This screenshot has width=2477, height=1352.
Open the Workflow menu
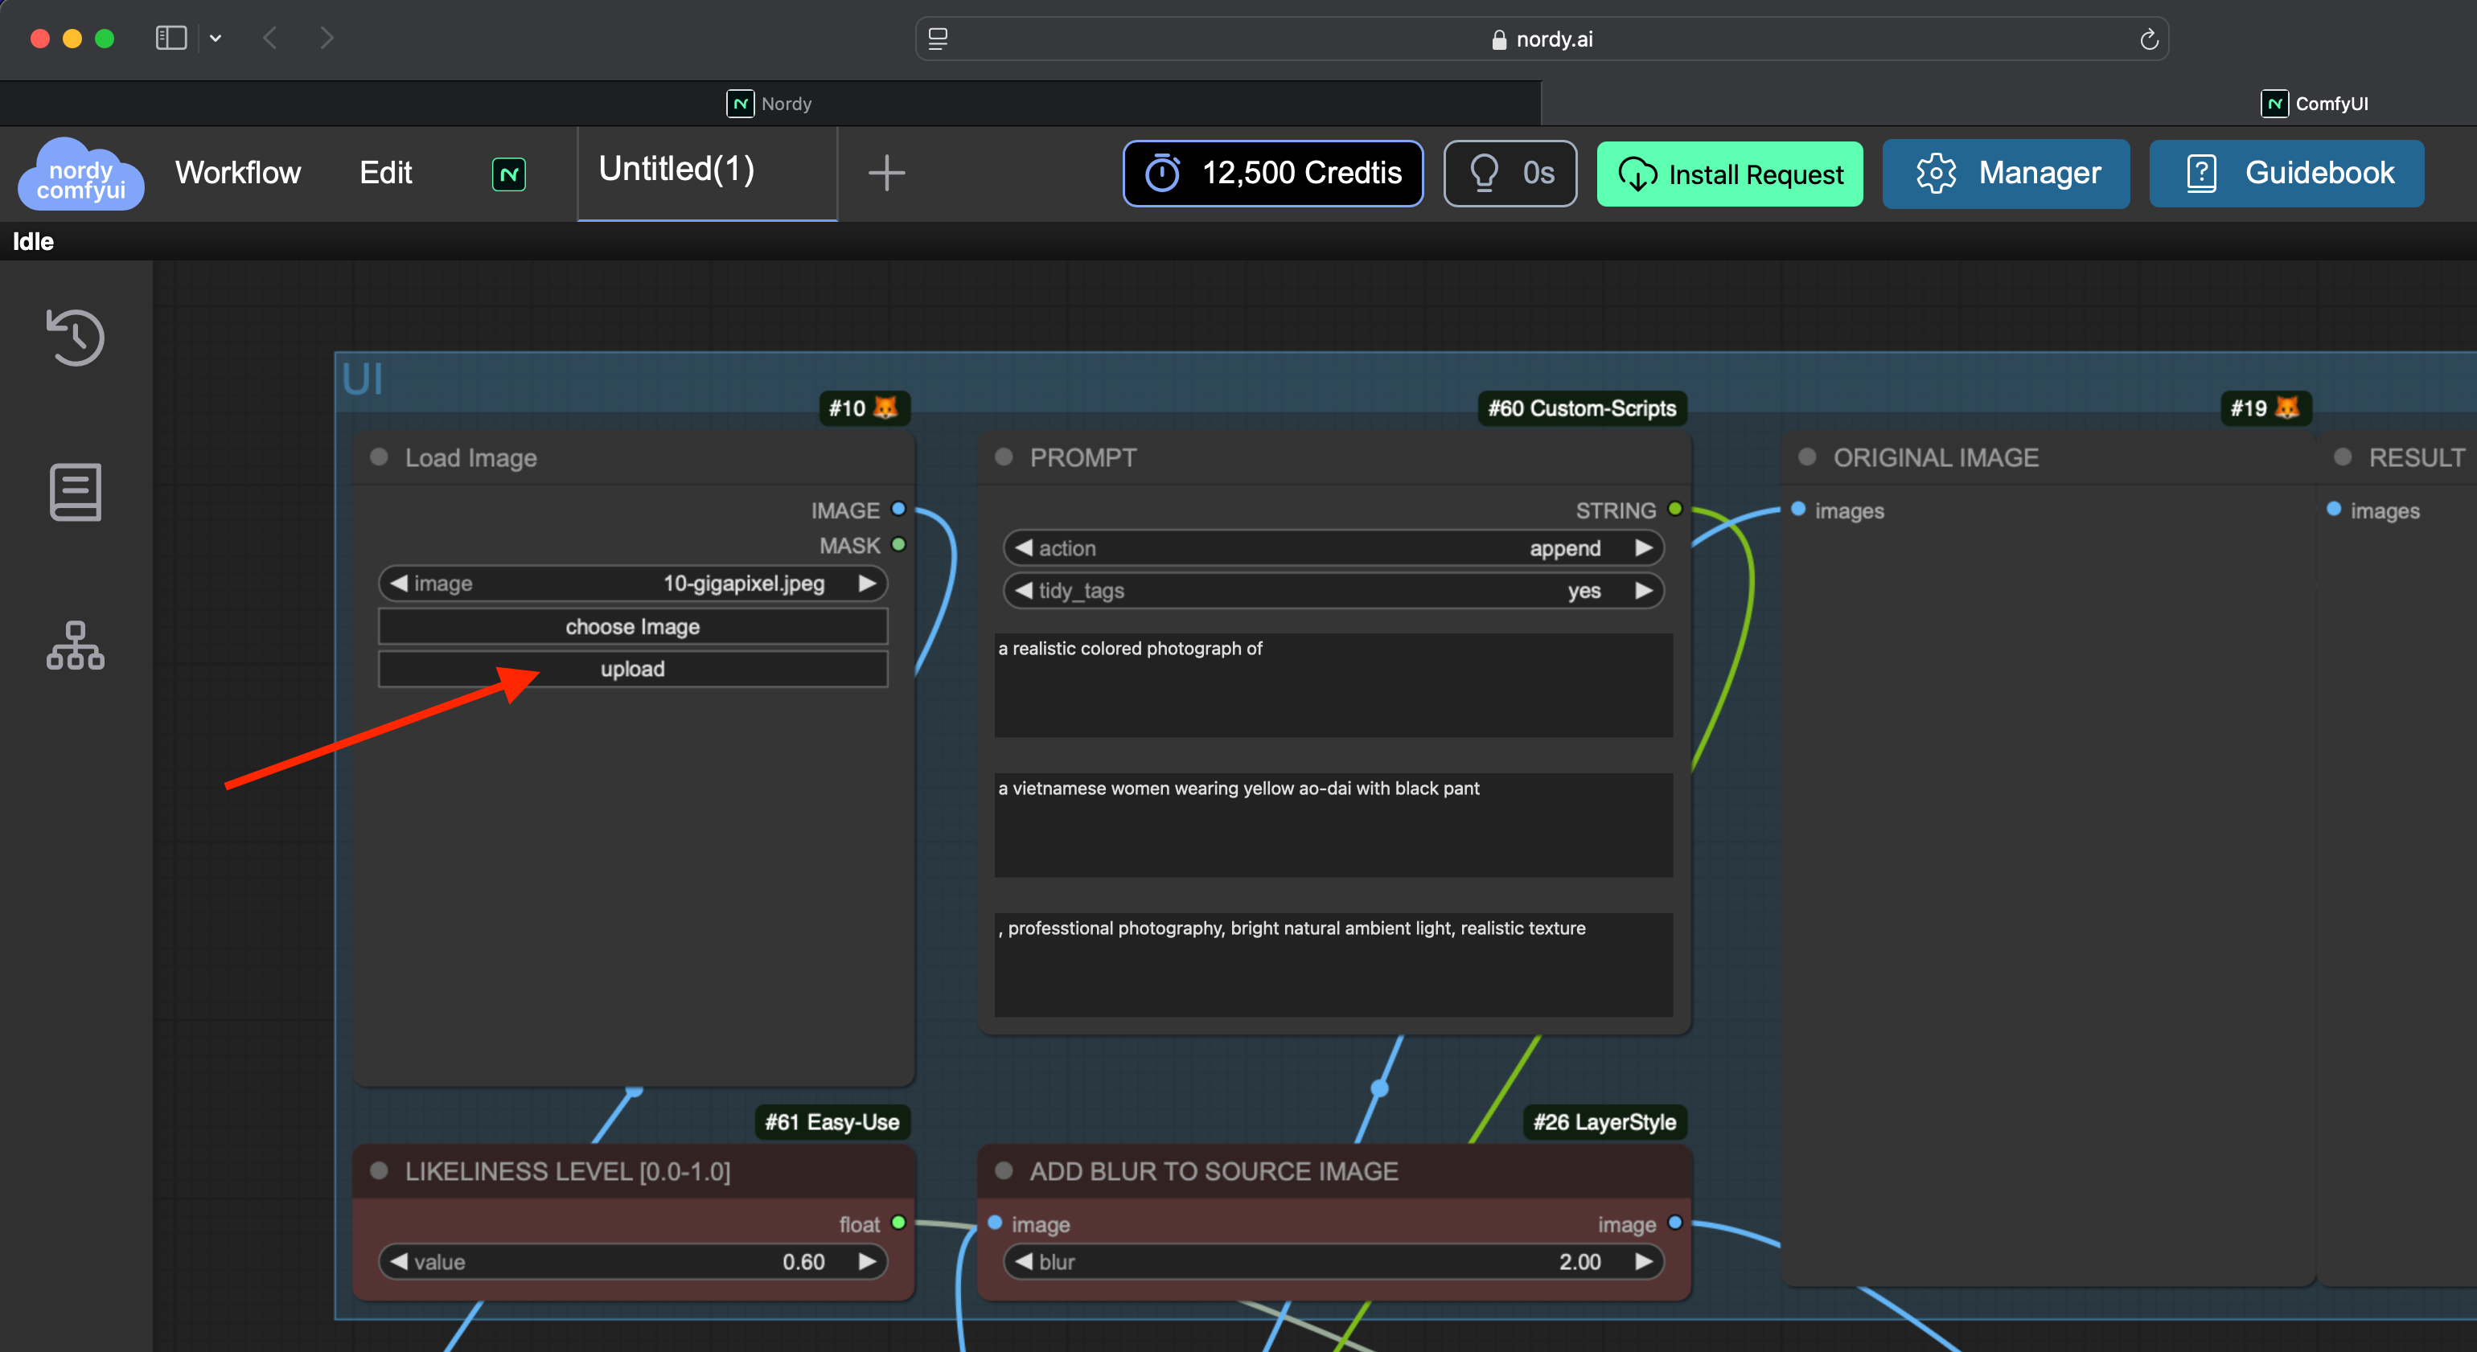coord(237,173)
